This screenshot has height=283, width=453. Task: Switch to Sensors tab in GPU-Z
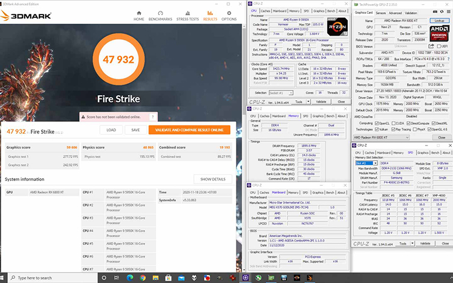pyautogui.click(x=381, y=13)
